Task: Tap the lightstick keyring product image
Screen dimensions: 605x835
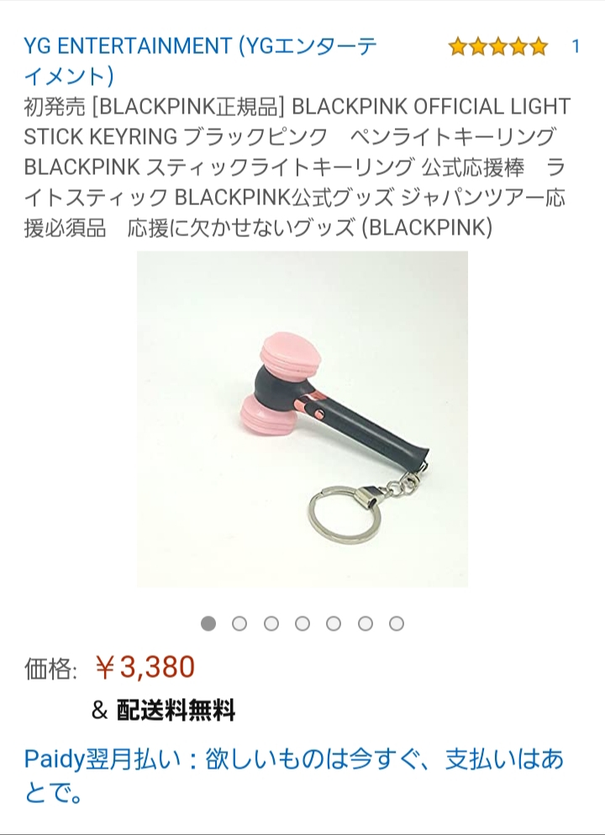Action: [x=302, y=419]
